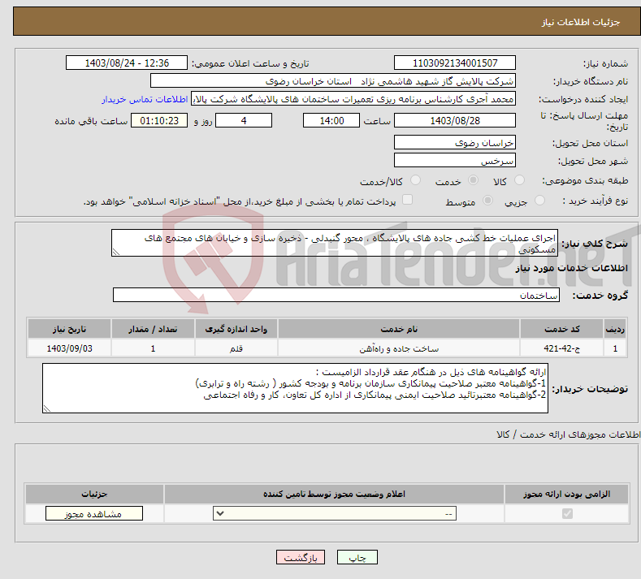Image resolution: width=641 pixels, height=579 pixels.
Task: Click the اطلاعات خدمات مورد نیاز heading
Action: 571,268
